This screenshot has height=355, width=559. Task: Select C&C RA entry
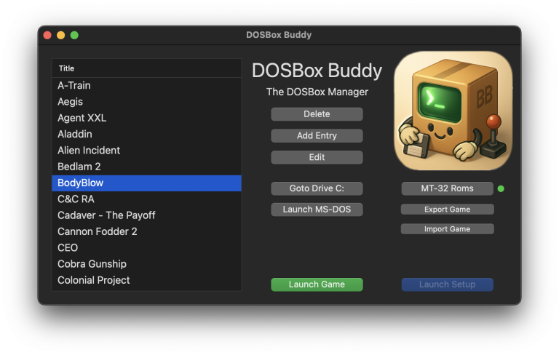146,199
